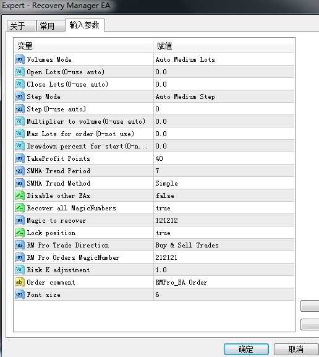Image resolution: width=319 pixels, height=357 pixels.
Task: Click the double icon beside Risk K adjustment
Action: coord(20,270)
